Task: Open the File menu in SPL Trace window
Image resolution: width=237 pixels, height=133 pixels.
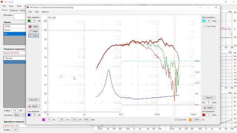Action: [30, 12]
